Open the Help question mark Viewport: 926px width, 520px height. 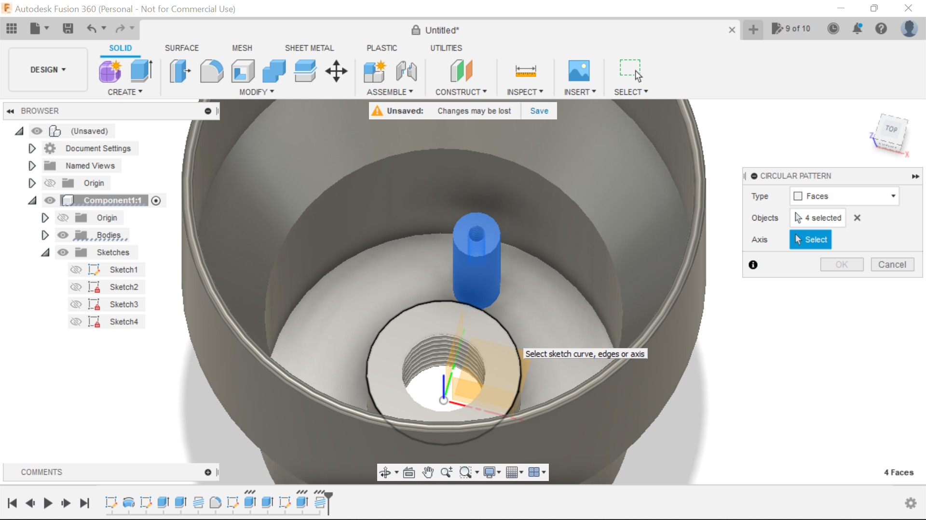coord(881,29)
